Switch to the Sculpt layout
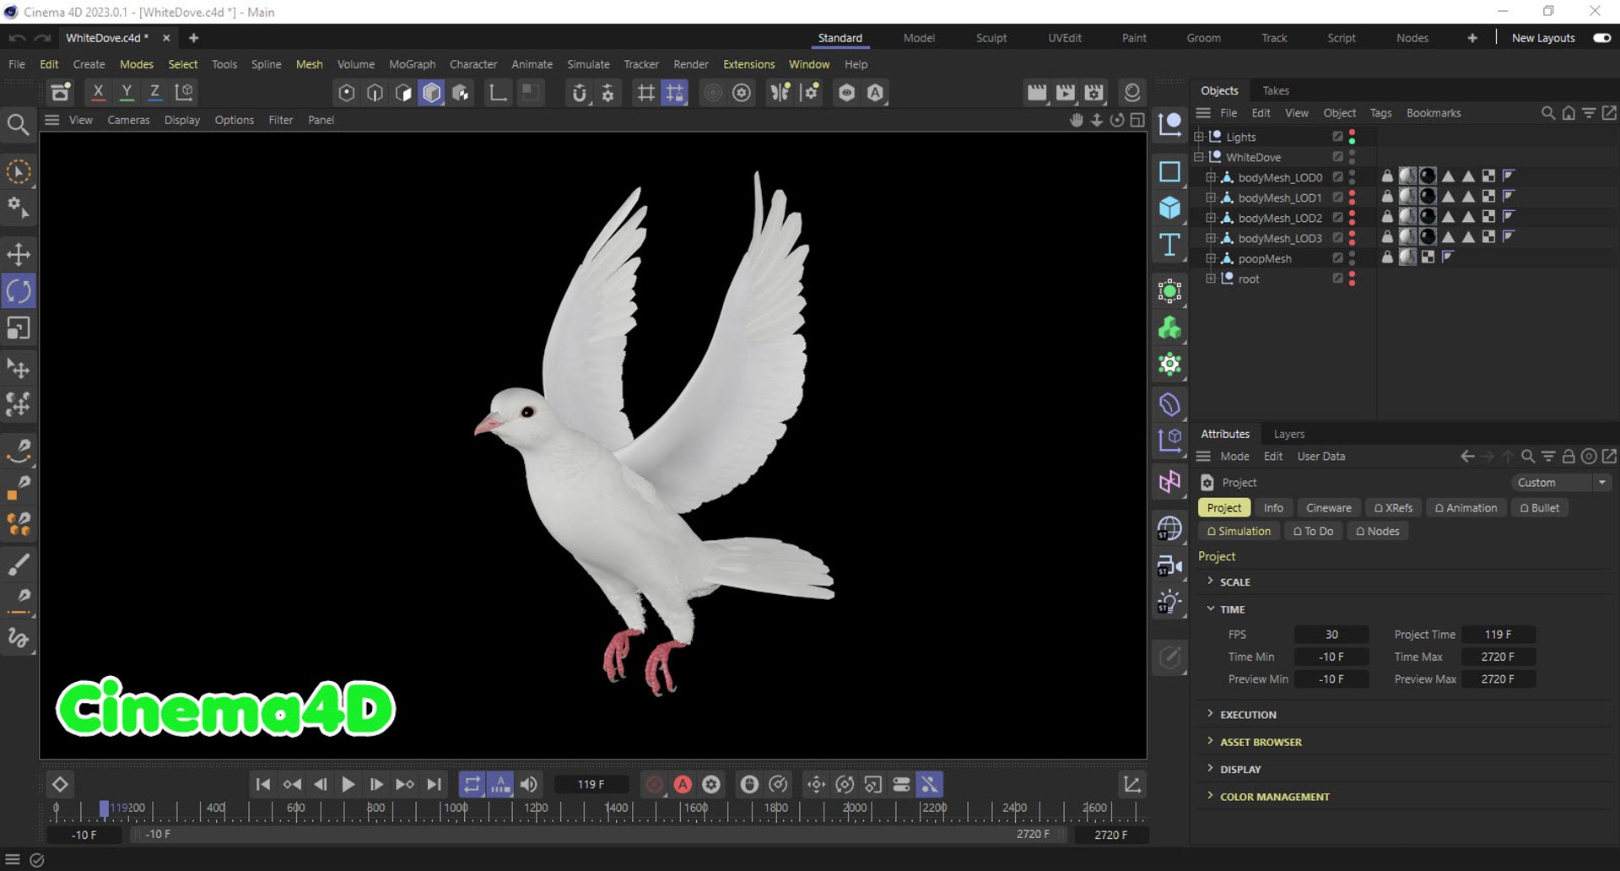Screen dimensions: 1620x871 pyautogui.click(x=991, y=38)
